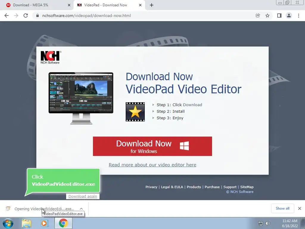Open the browser side panel
Screen dimensions: 305x229
(x=279, y=16)
